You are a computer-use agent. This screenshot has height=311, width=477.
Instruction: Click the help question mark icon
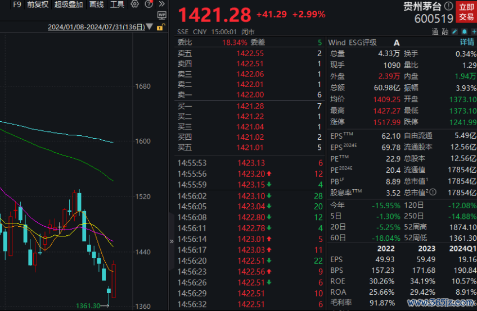tap(148, 4)
